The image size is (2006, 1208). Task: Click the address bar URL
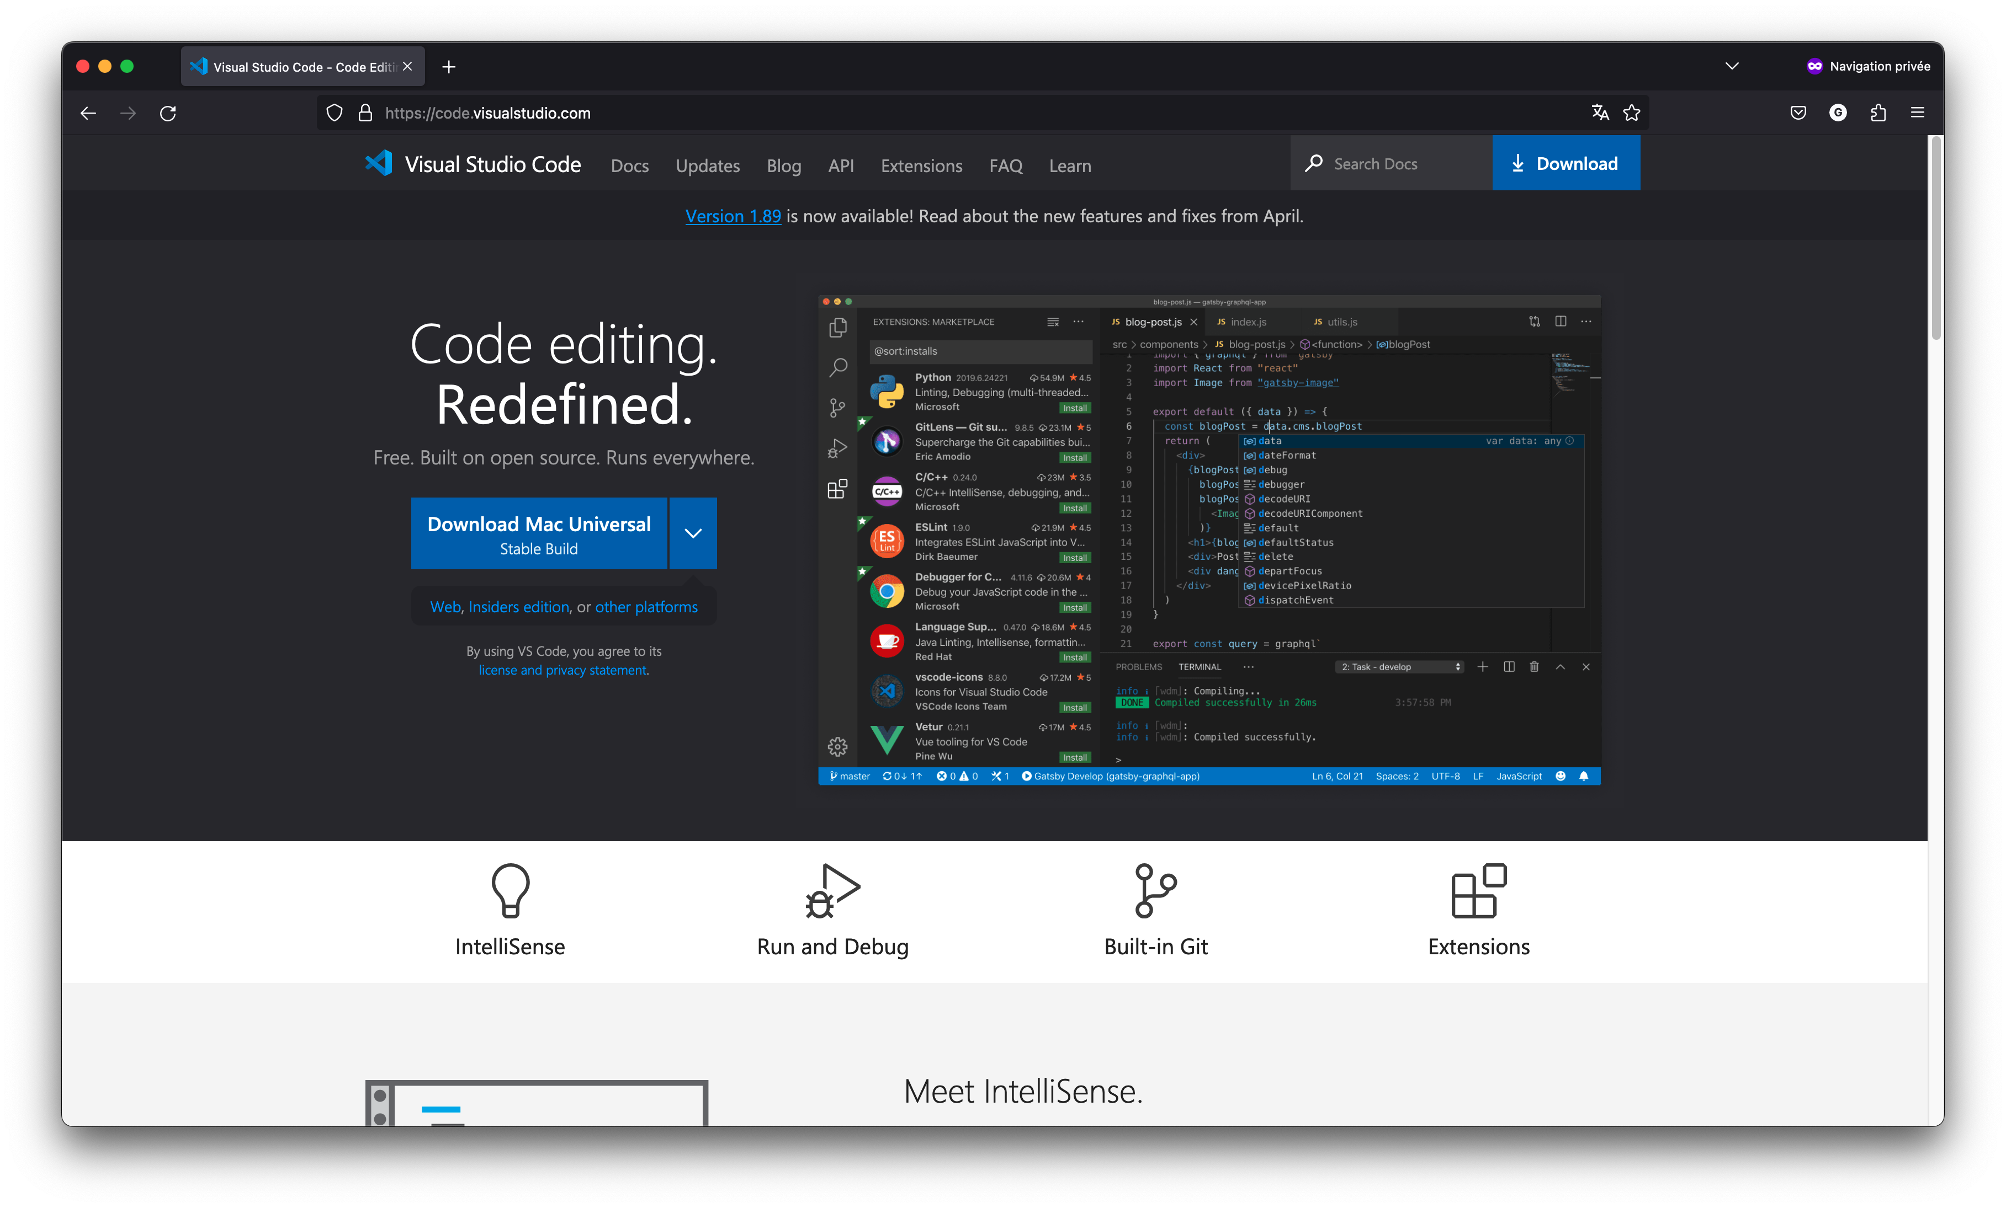[x=487, y=113]
